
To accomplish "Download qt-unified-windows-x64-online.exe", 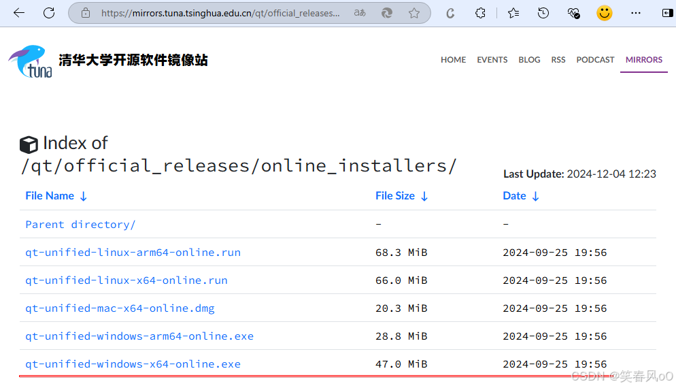I will (133, 364).
